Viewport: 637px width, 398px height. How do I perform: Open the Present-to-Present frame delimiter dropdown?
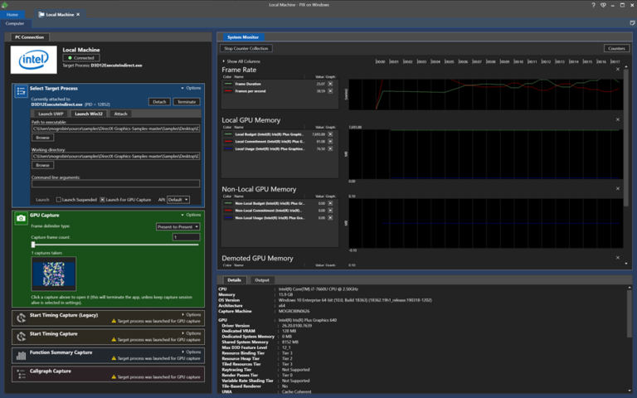[x=178, y=226]
